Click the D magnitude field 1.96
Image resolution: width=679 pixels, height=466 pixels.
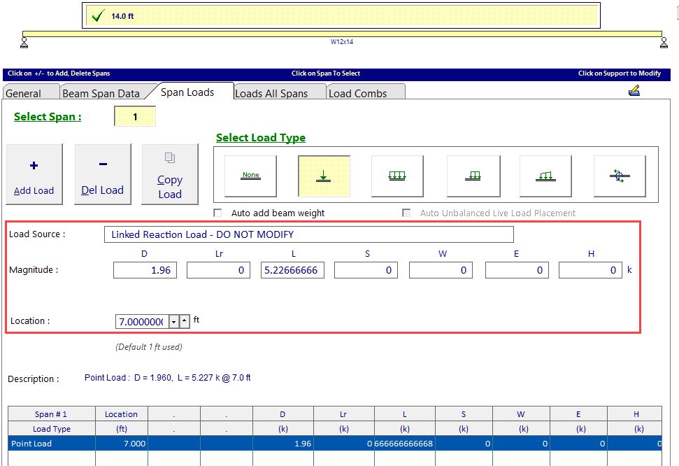tap(145, 270)
